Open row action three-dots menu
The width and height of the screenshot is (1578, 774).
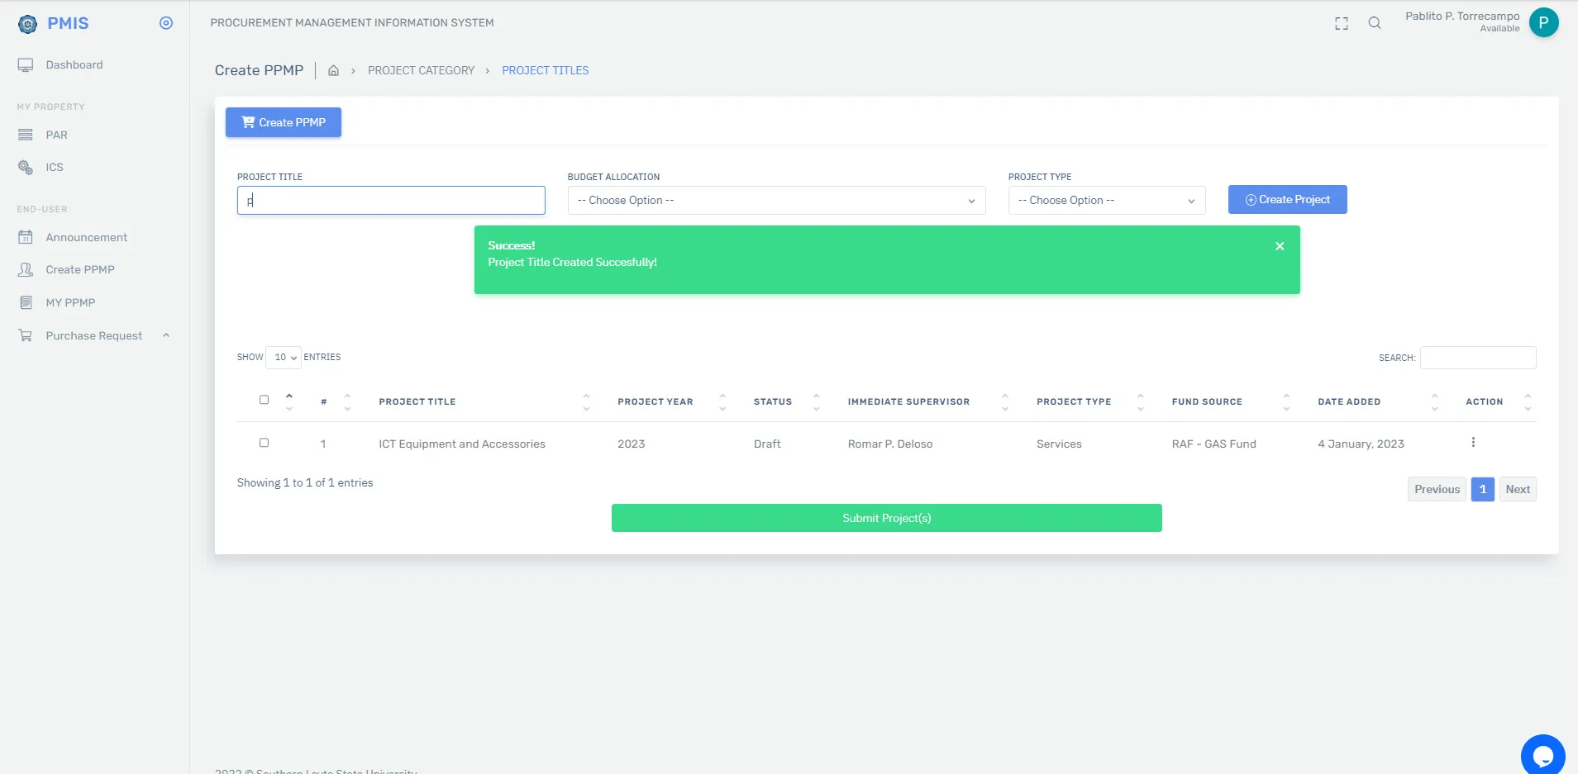coord(1473,443)
